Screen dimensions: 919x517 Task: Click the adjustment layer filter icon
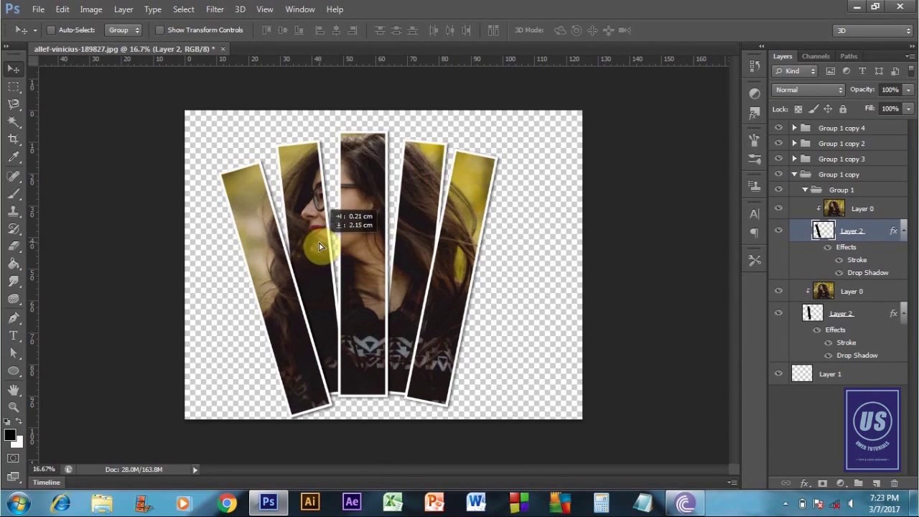pos(846,71)
